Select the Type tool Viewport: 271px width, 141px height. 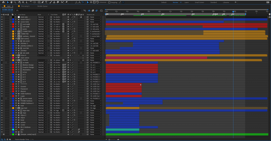point(46,2)
